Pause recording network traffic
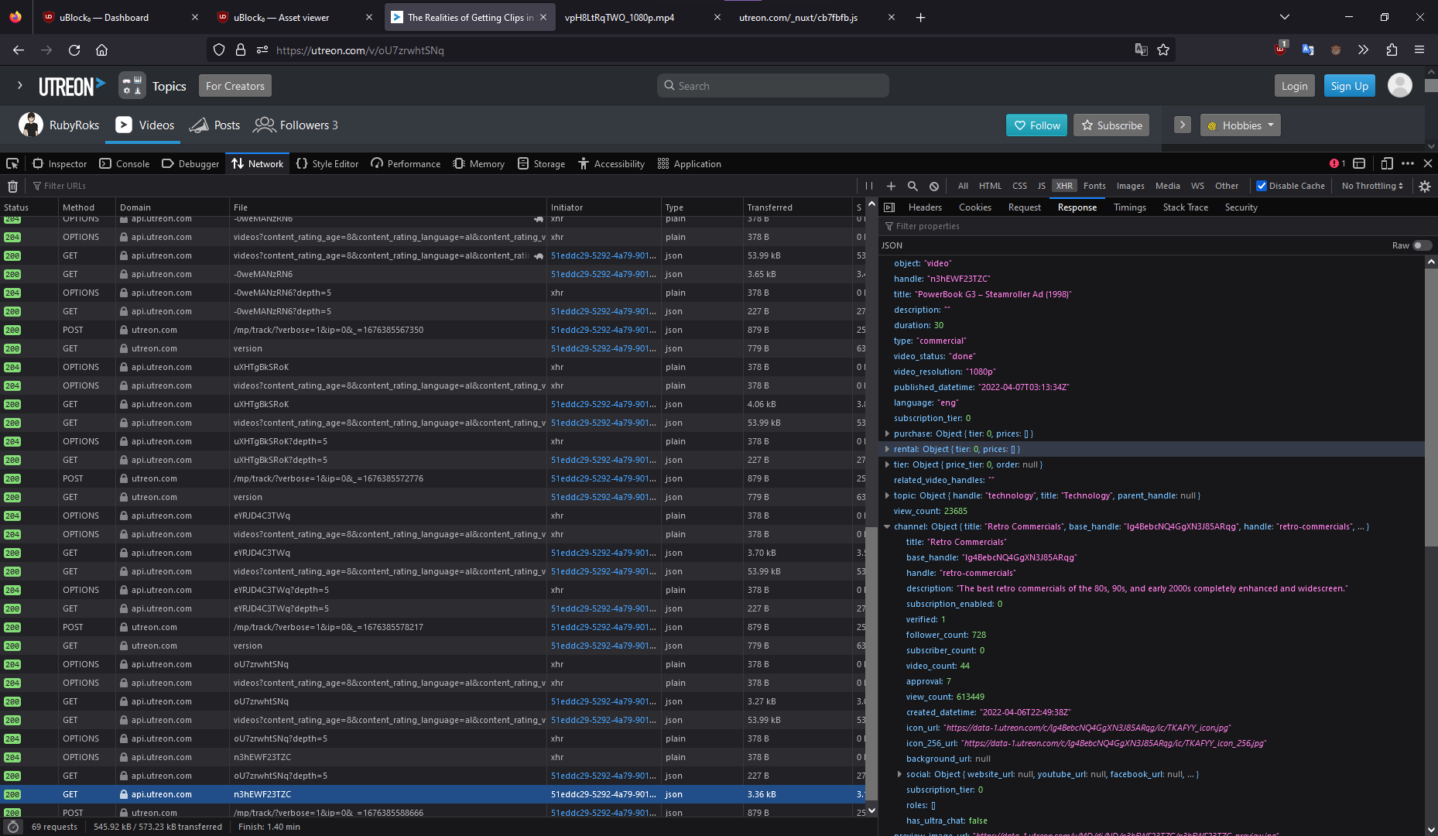 (x=868, y=185)
